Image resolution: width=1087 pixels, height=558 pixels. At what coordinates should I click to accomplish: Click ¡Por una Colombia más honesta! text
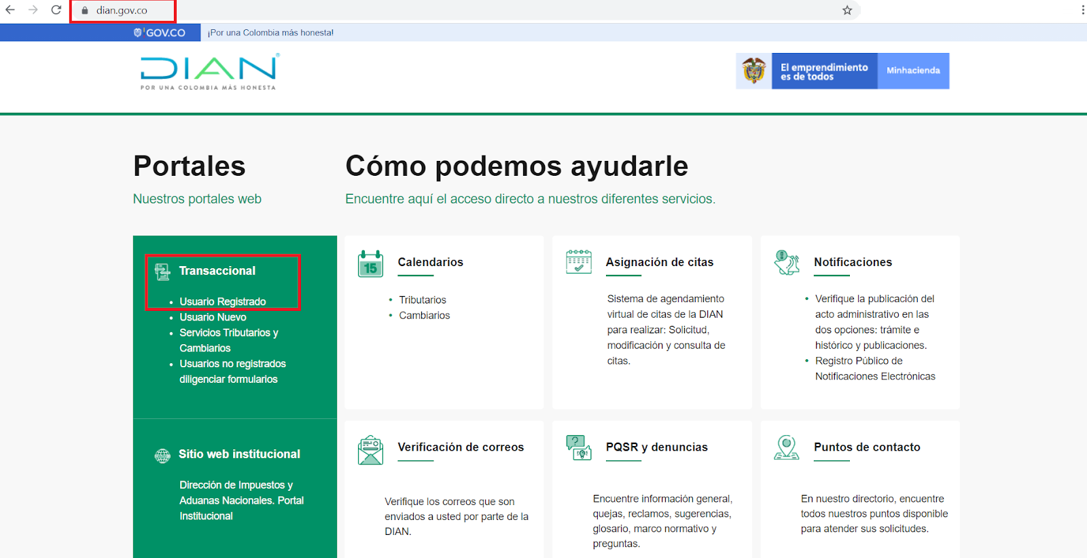click(x=271, y=33)
